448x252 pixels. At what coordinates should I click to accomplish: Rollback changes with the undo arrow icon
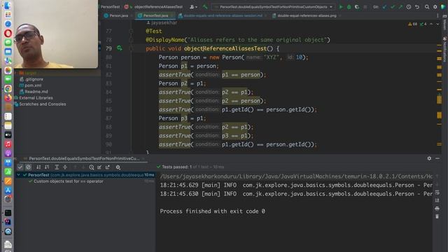click(x=417, y=7)
